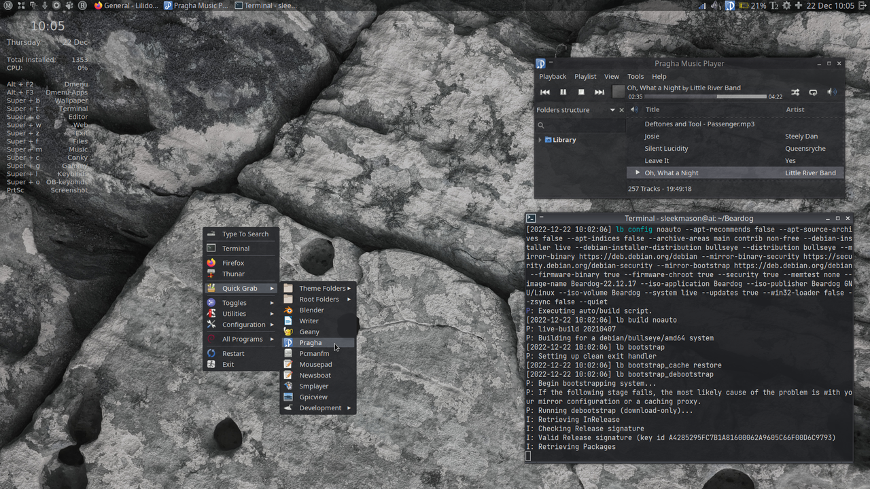
Task: Click the Pragha tray icon
Action: click(730, 5)
